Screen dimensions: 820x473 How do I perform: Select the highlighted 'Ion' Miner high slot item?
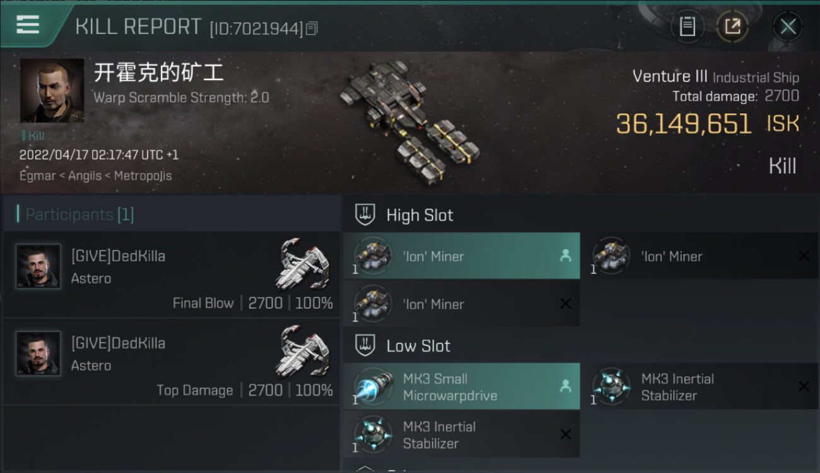pos(462,256)
